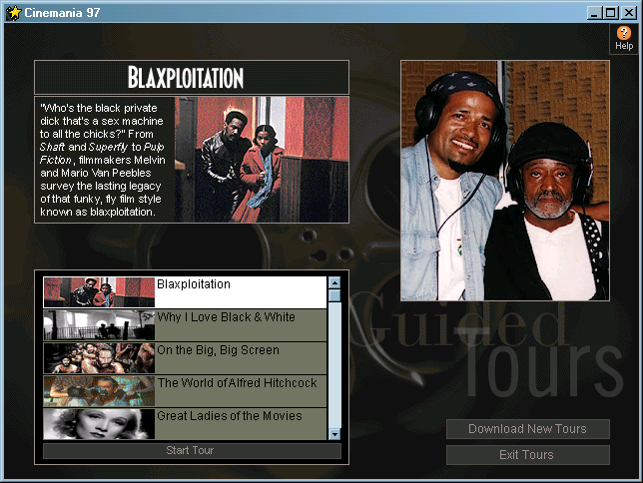Image resolution: width=643 pixels, height=483 pixels.
Task: Click the large photo of two filmmakers
Action: (x=505, y=181)
